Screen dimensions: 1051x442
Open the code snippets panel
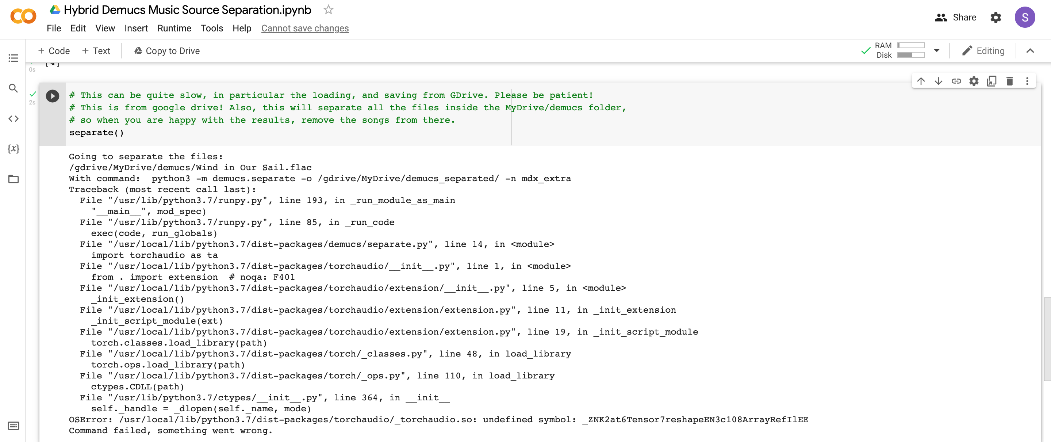coord(14,119)
